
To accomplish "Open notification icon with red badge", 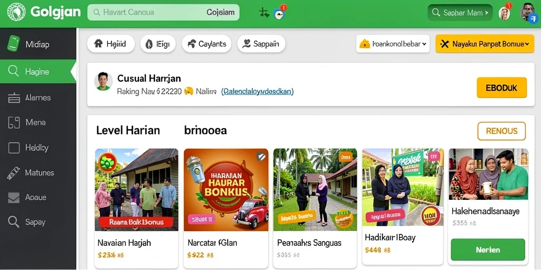I will click(x=279, y=13).
